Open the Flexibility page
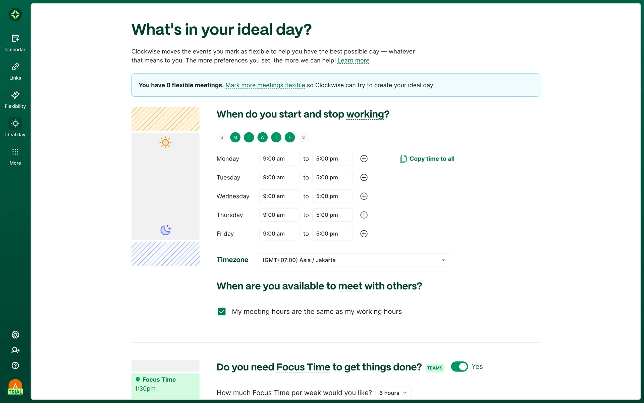The width and height of the screenshot is (644, 403). pos(15,100)
